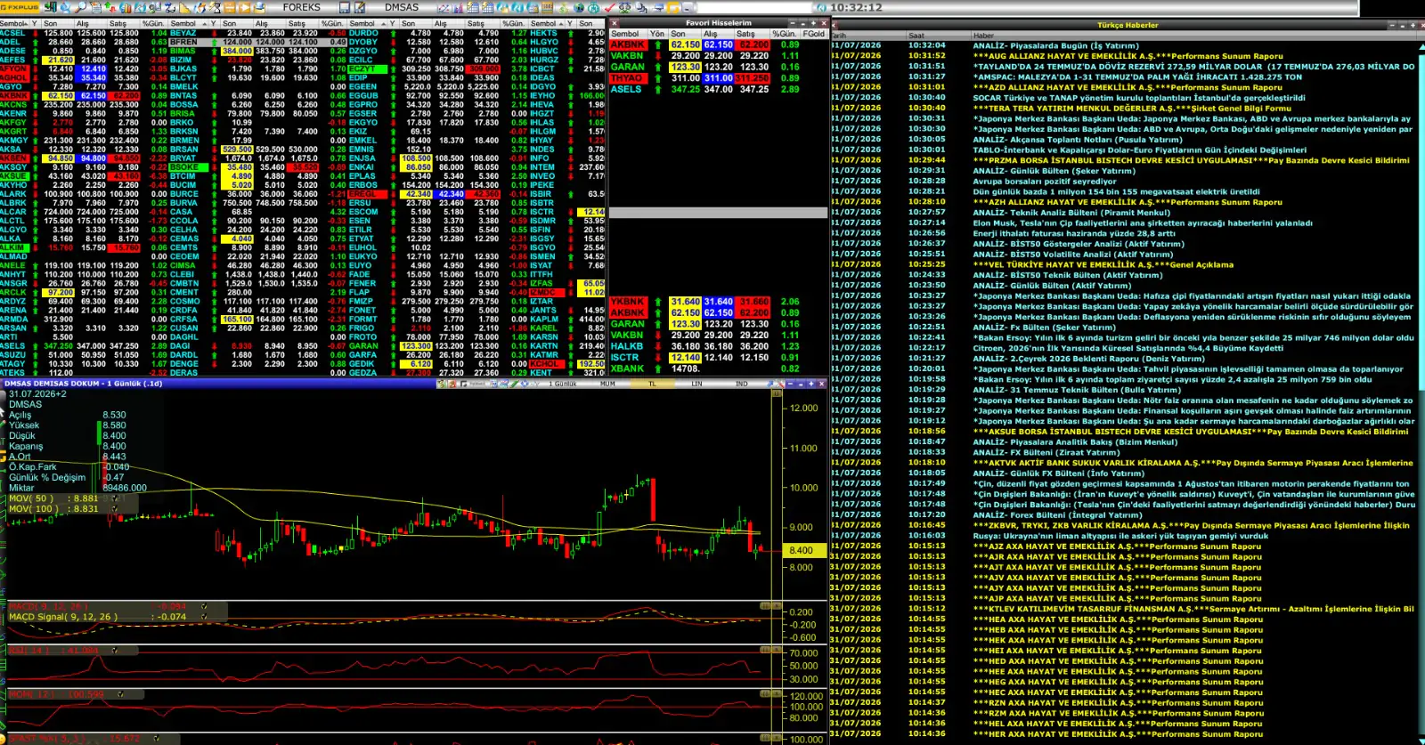This screenshot has width=1425, height=745.
Task: Open the globe search icon in top toolbar
Action: point(65,7)
